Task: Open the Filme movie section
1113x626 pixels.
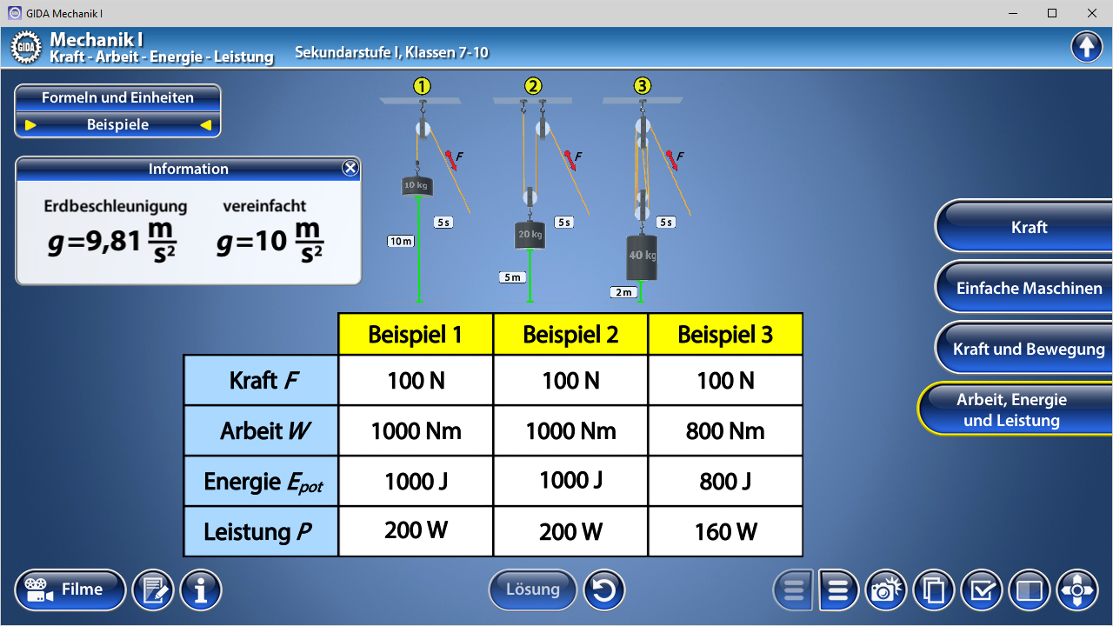Action: tap(70, 590)
